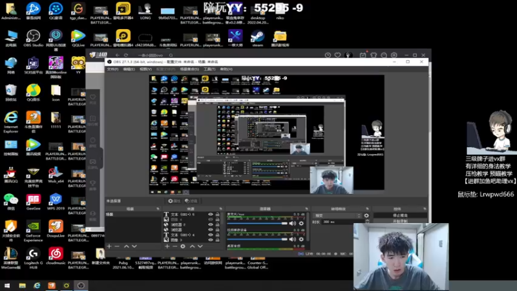This screenshot has height=291, width=517.
Task: Mute the 麦克风/Aux audio channel
Action: [x=293, y=223]
